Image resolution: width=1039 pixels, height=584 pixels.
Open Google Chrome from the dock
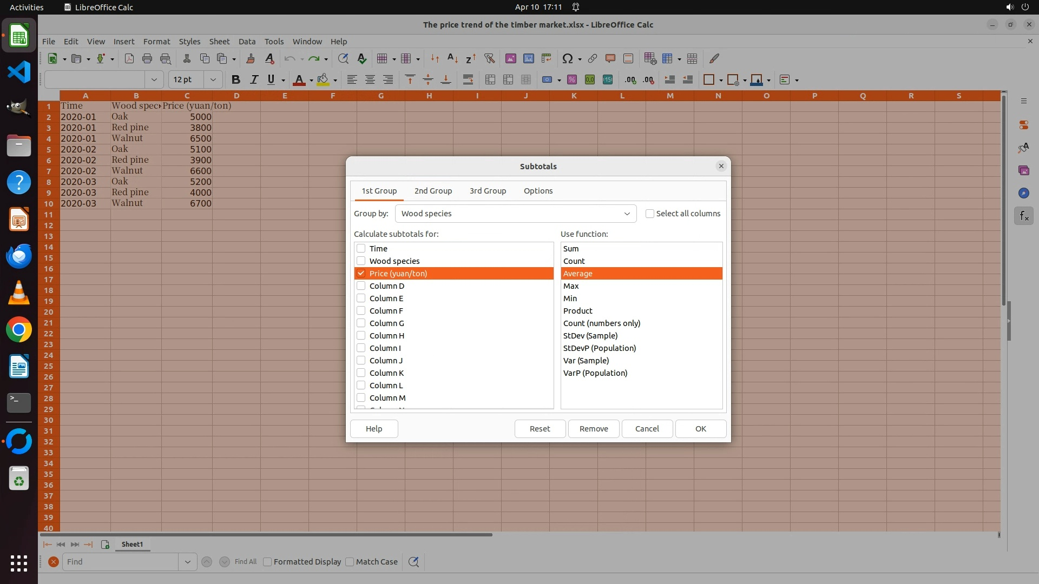(x=19, y=330)
